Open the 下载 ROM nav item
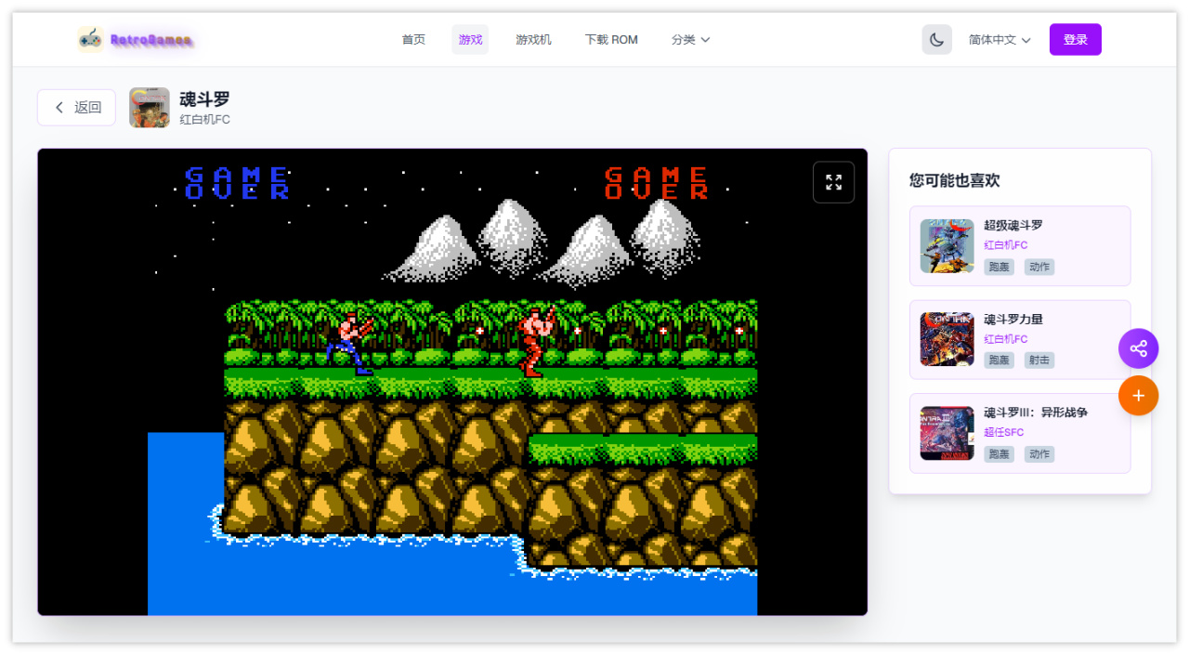 [611, 40]
